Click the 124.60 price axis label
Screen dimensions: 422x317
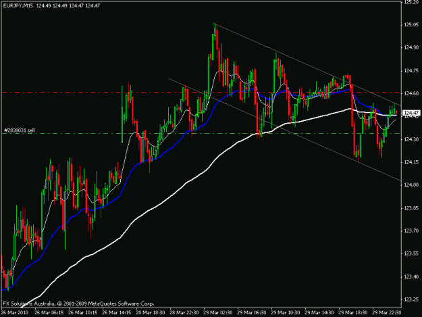click(x=411, y=93)
